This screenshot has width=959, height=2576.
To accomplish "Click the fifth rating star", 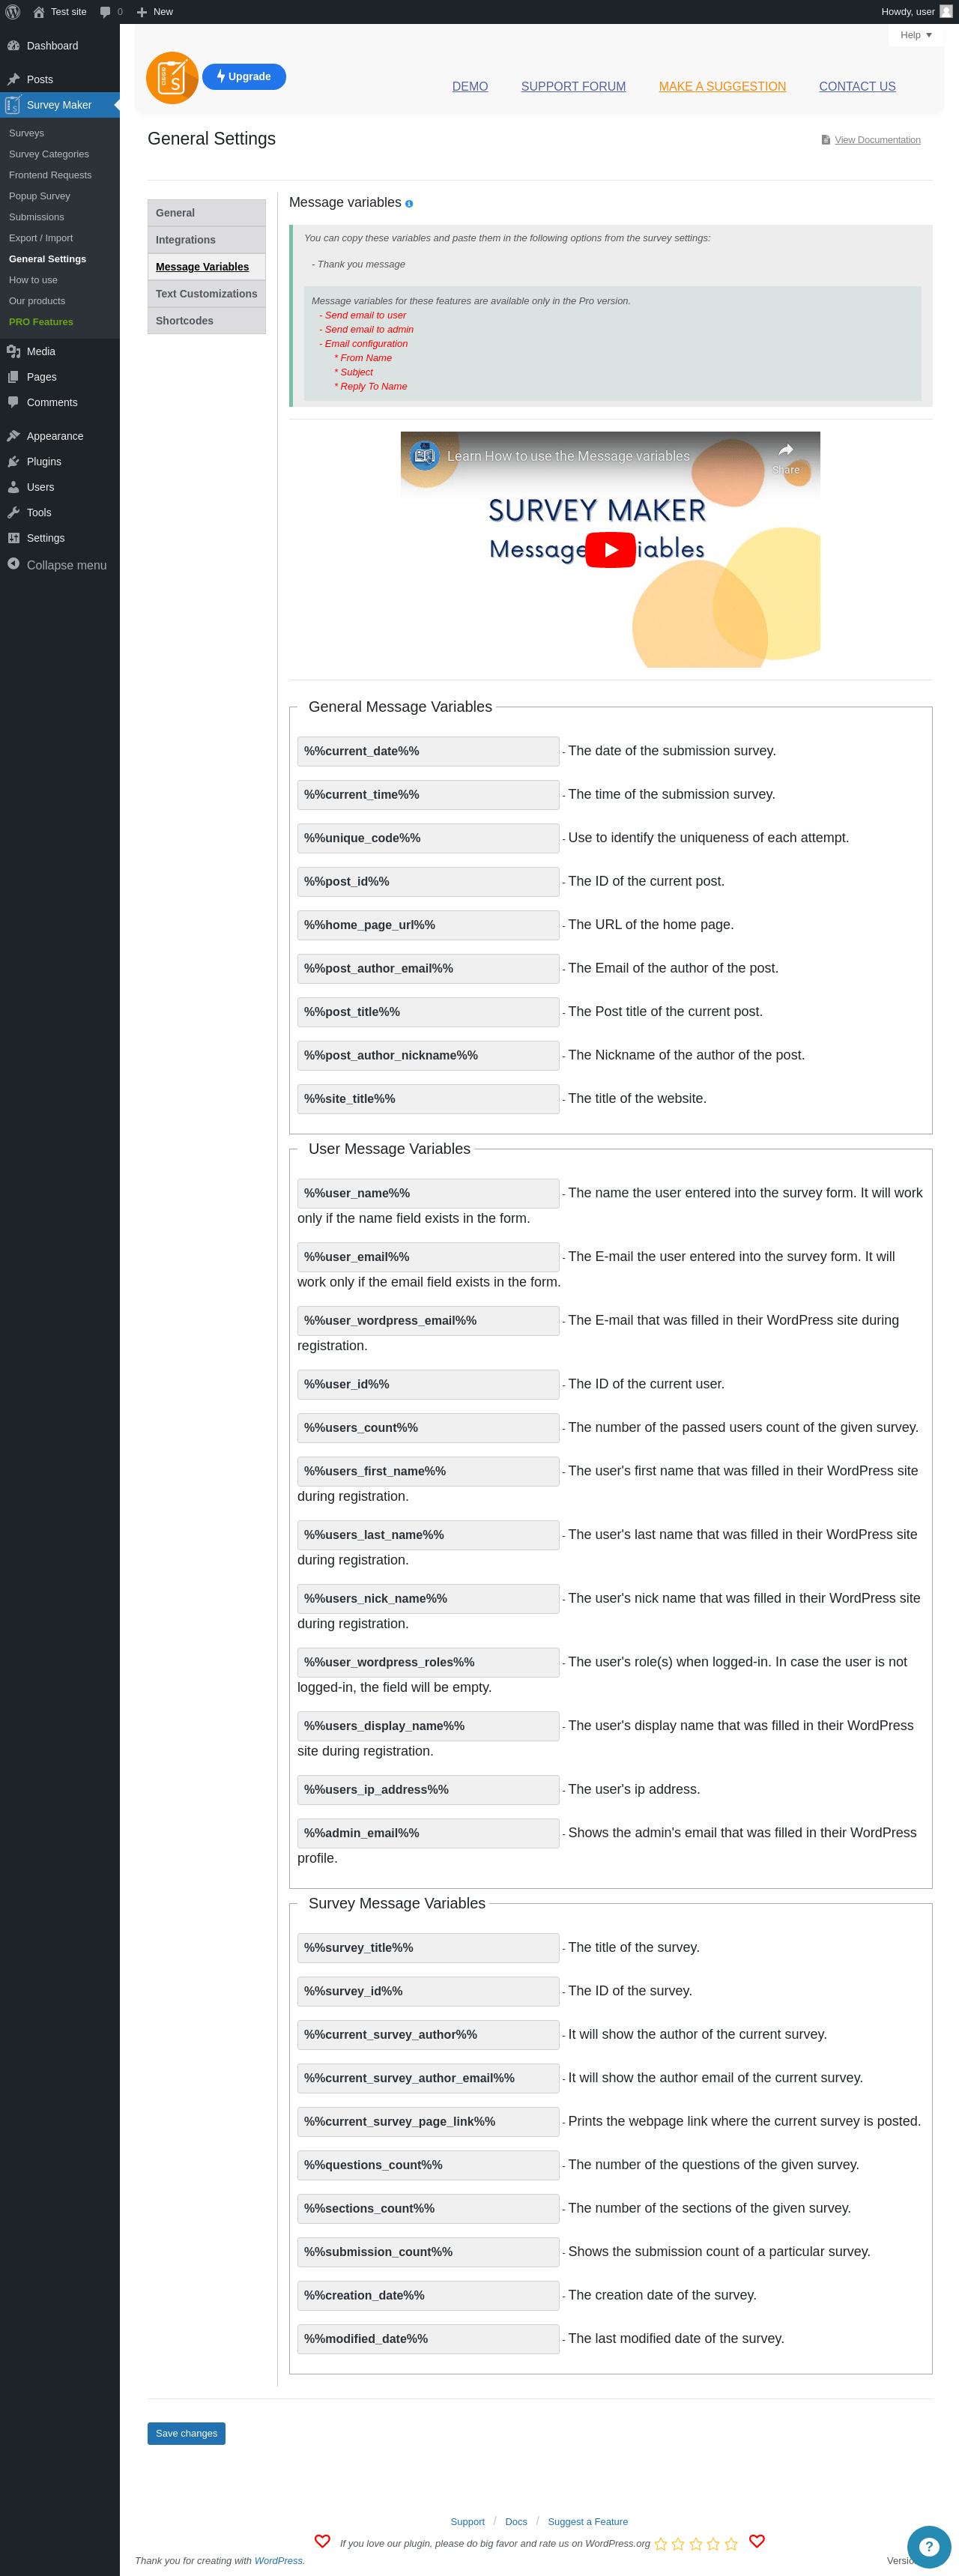I will [x=731, y=2543].
